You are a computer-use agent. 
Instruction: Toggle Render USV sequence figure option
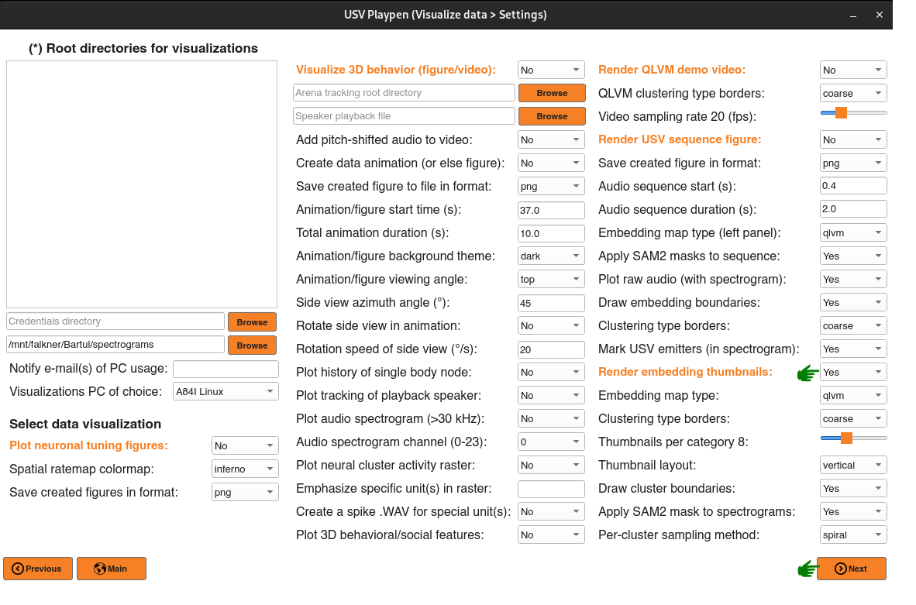pyautogui.click(x=853, y=139)
